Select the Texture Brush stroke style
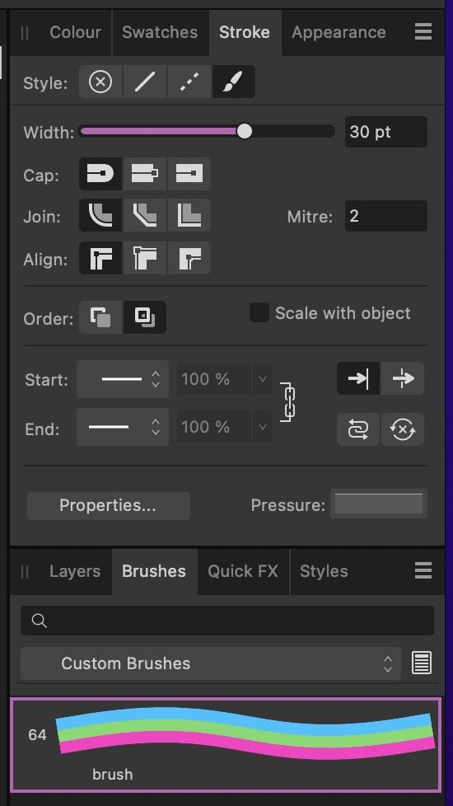This screenshot has height=806, width=453. coord(233,82)
